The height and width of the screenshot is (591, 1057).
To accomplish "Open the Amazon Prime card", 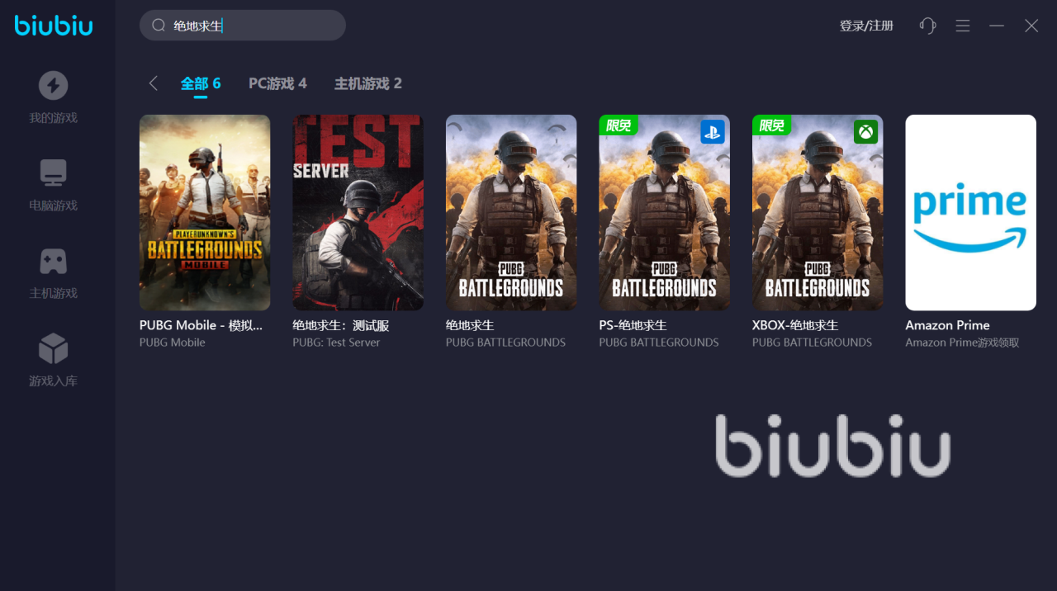I will click(x=971, y=212).
